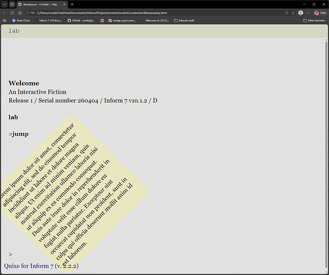
Task: Open Settings and more ellipsis menu
Action: (308, 13)
